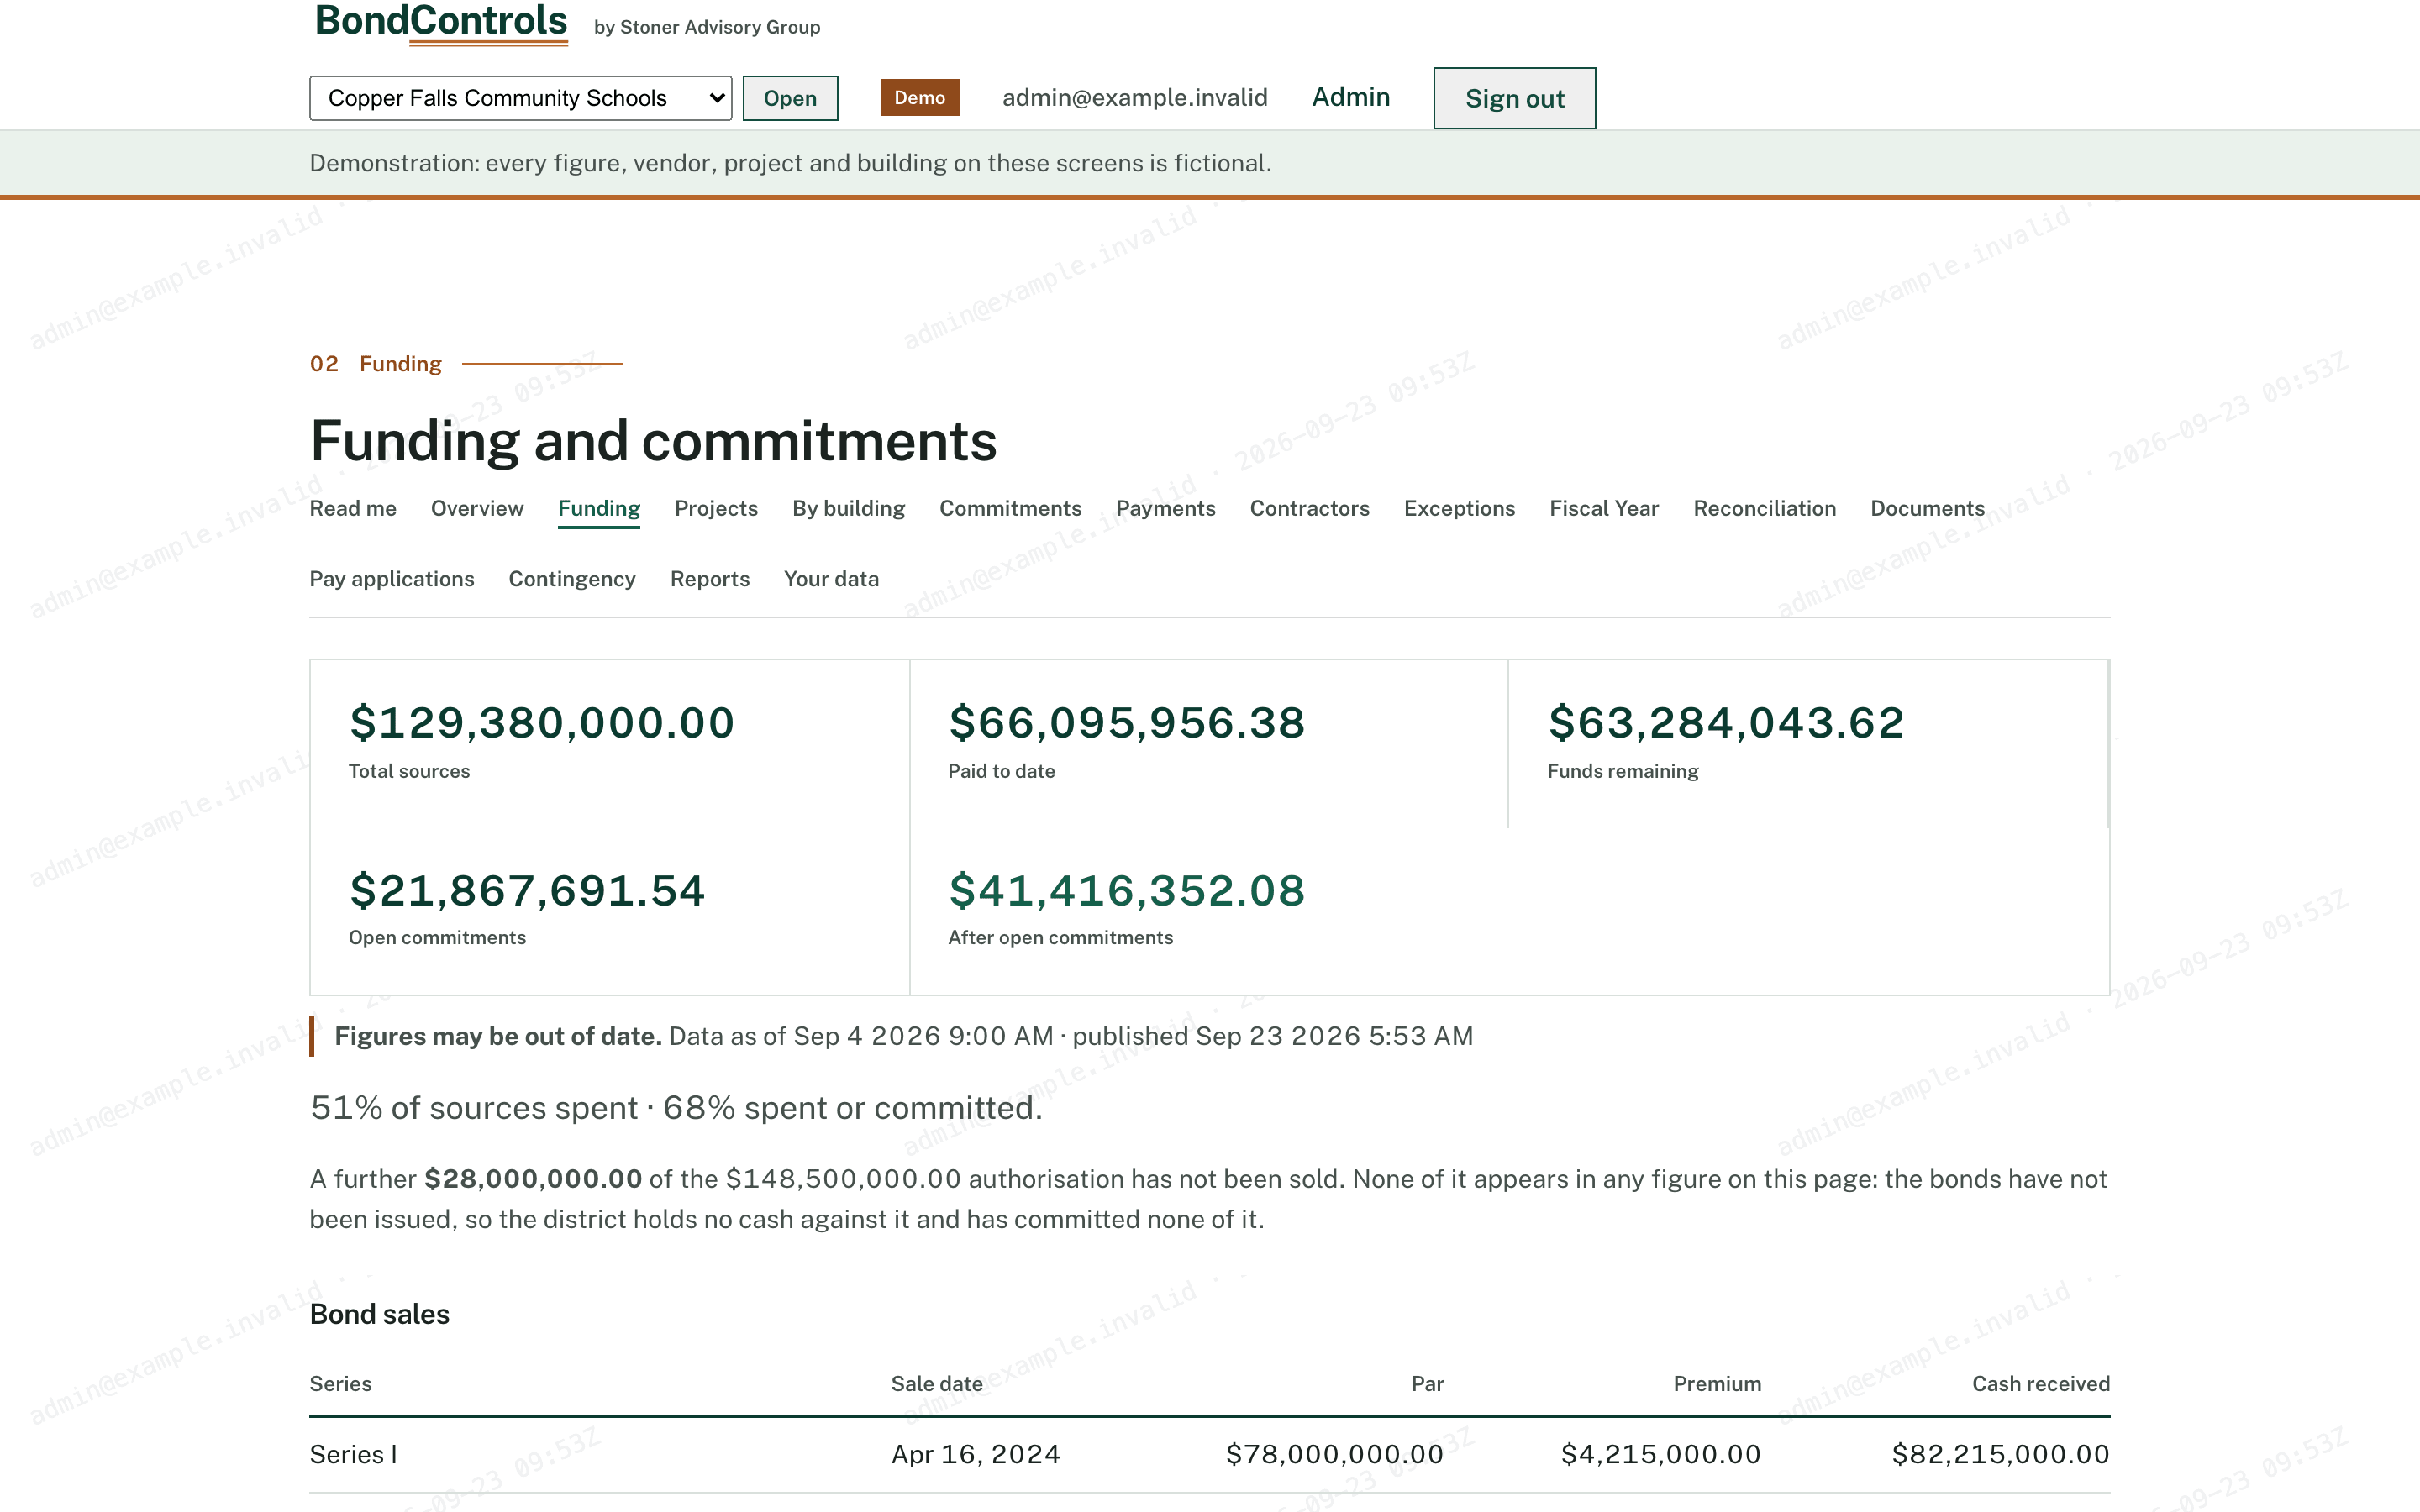
Task: Click the $4,215,000.00 premium cell
Action: pyautogui.click(x=1661, y=1455)
